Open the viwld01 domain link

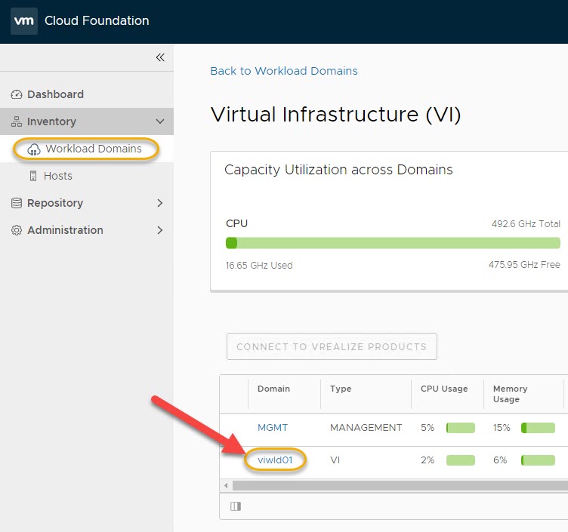(276, 460)
